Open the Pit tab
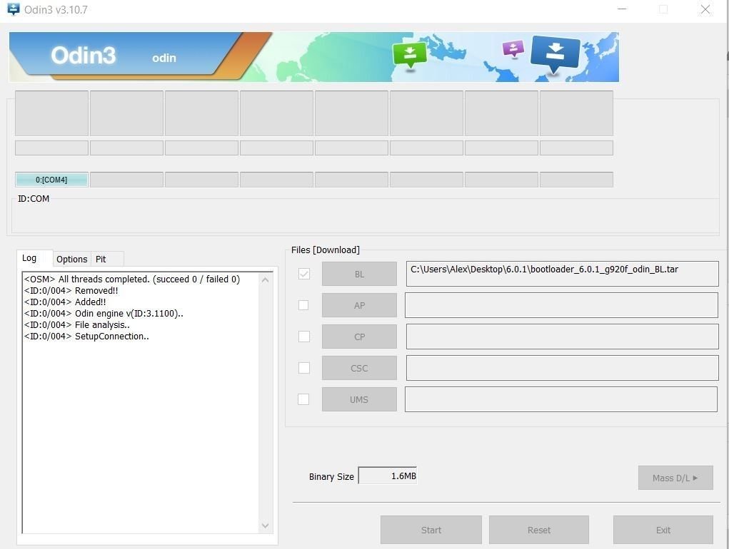 (x=101, y=259)
